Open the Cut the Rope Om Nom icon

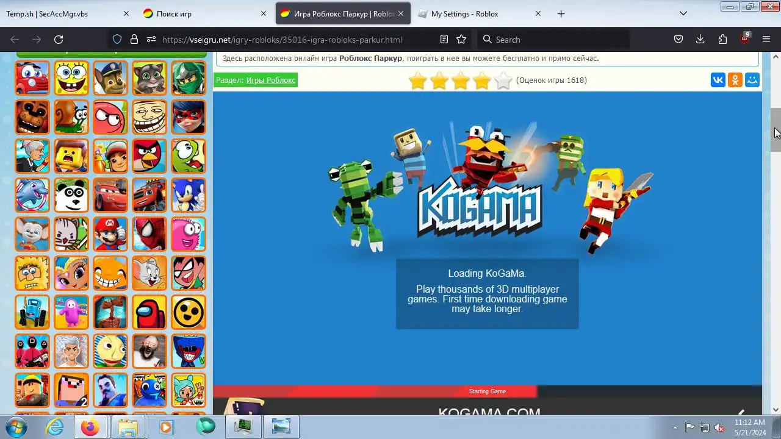coord(189,156)
